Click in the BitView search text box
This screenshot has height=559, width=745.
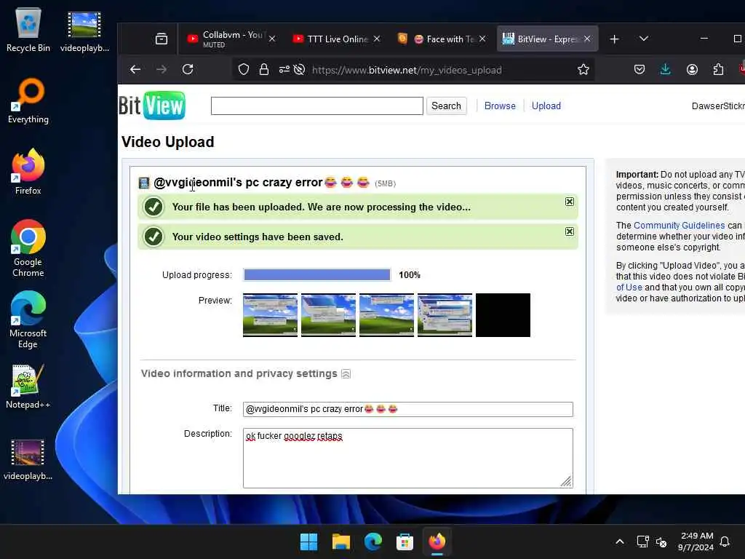(317, 106)
